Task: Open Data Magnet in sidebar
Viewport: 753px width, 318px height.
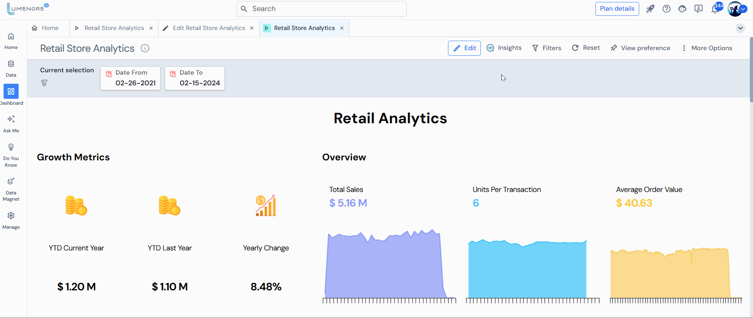Action: [x=11, y=182]
